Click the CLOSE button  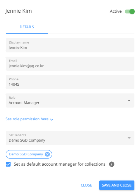pyautogui.click(x=86, y=185)
